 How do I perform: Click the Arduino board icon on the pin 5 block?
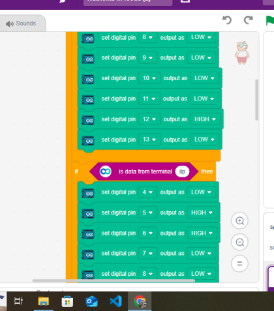(88, 214)
